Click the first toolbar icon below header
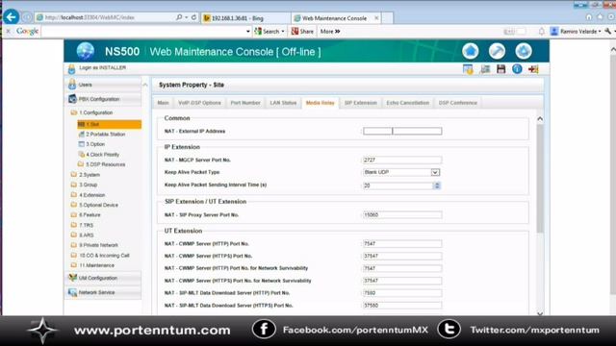The width and height of the screenshot is (616, 346). 468,69
